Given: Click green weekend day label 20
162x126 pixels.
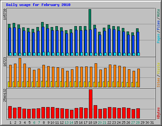Looking at the screenshot, I should [100, 123].
